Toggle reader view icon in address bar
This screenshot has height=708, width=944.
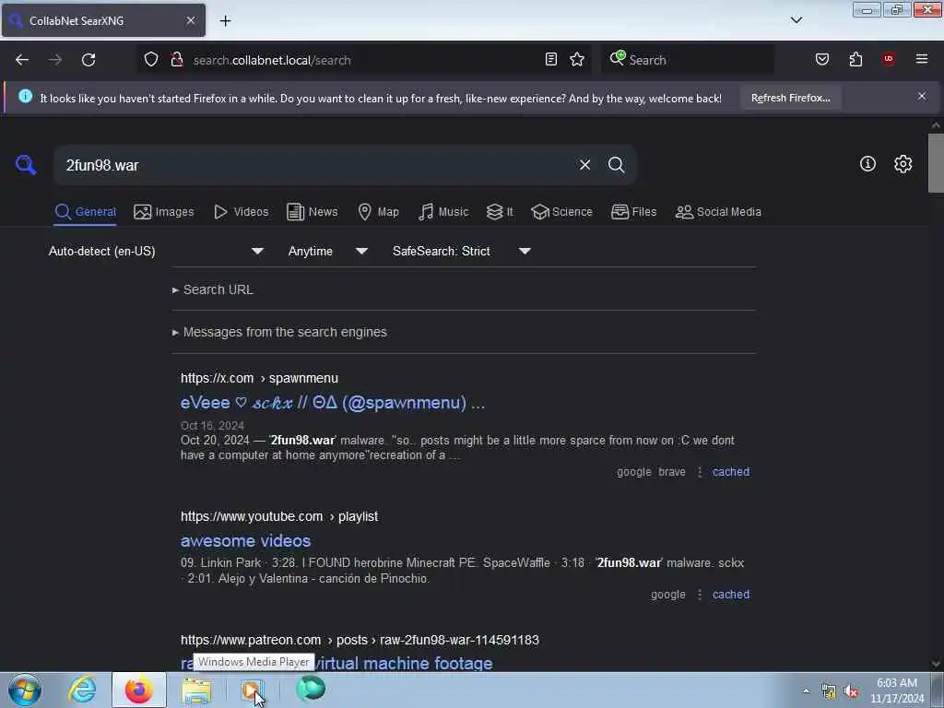(551, 59)
